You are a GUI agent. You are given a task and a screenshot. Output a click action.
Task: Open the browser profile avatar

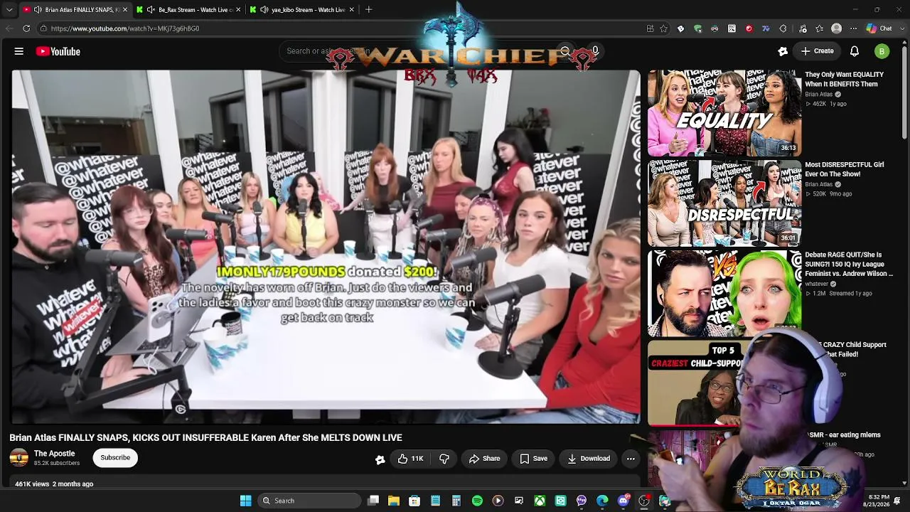(837, 28)
